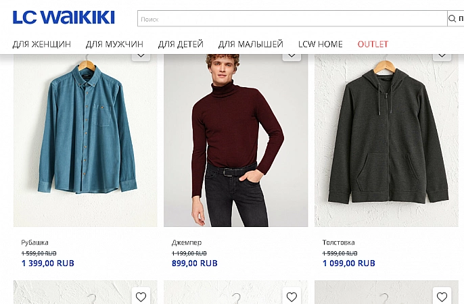Screen dimensions: 464x304
Task: Click the LC Waikiki logo
Action: click(x=64, y=18)
